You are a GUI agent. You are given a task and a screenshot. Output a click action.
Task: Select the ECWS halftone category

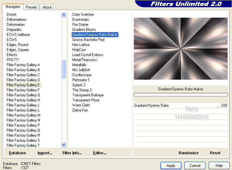(18, 35)
